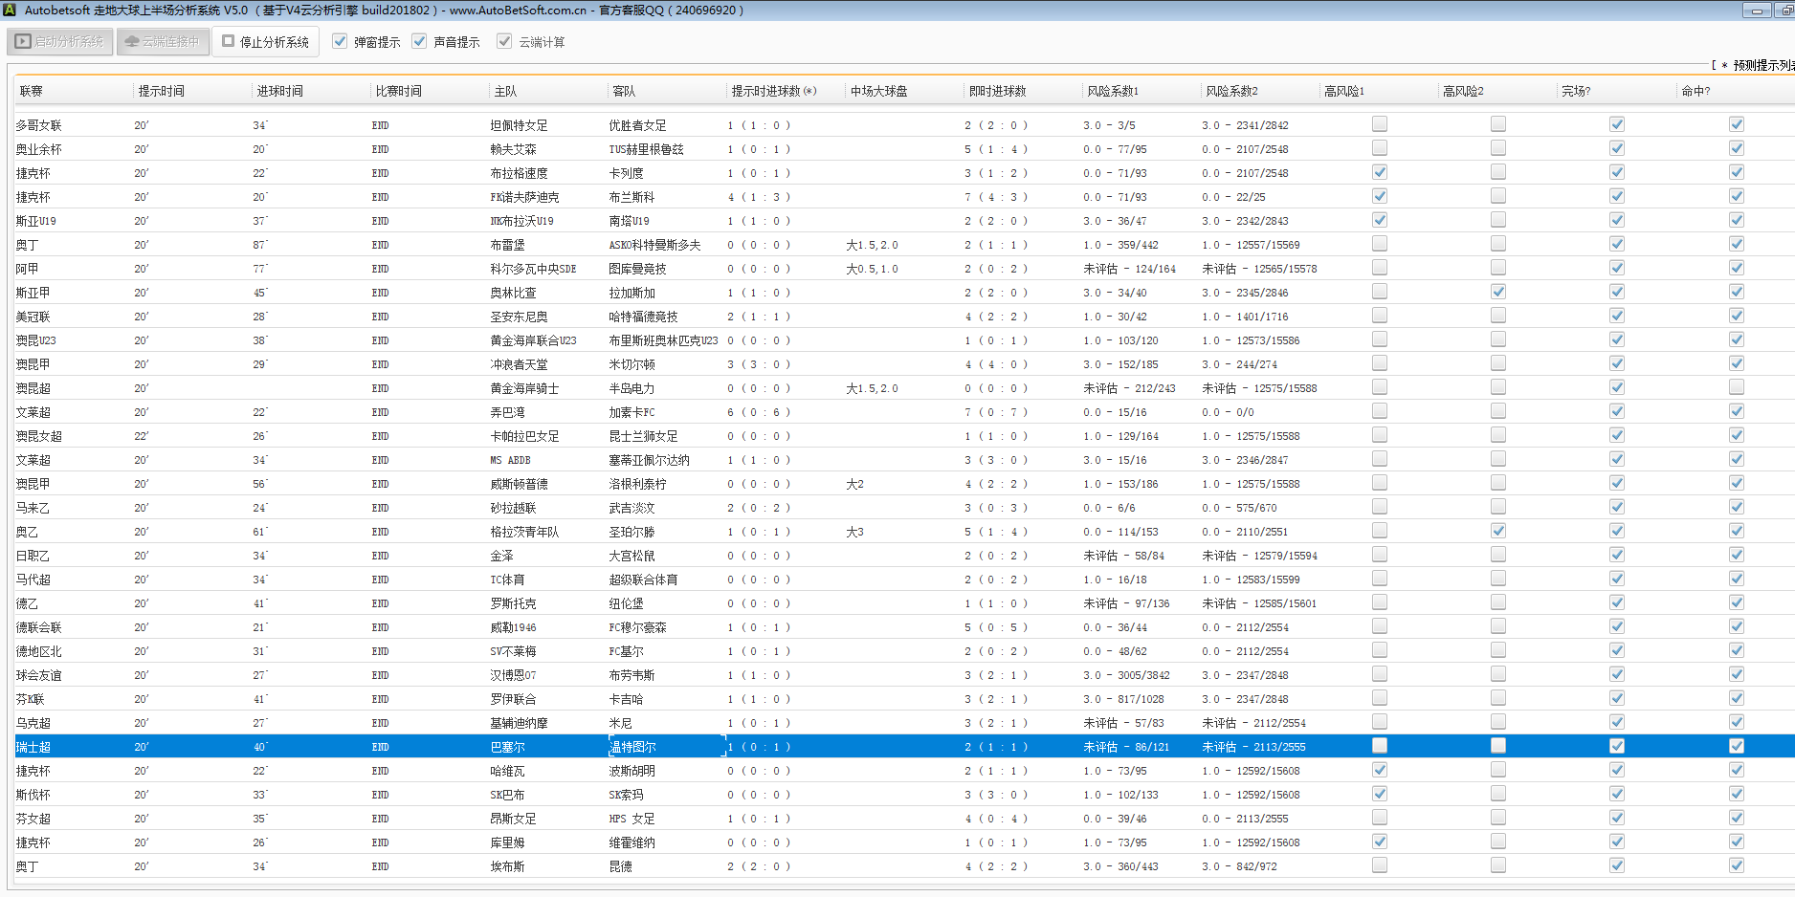Screen dimensions: 1795x897
Task: Disable the 弹窗提示 checkbox
Action: [x=340, y=42]
